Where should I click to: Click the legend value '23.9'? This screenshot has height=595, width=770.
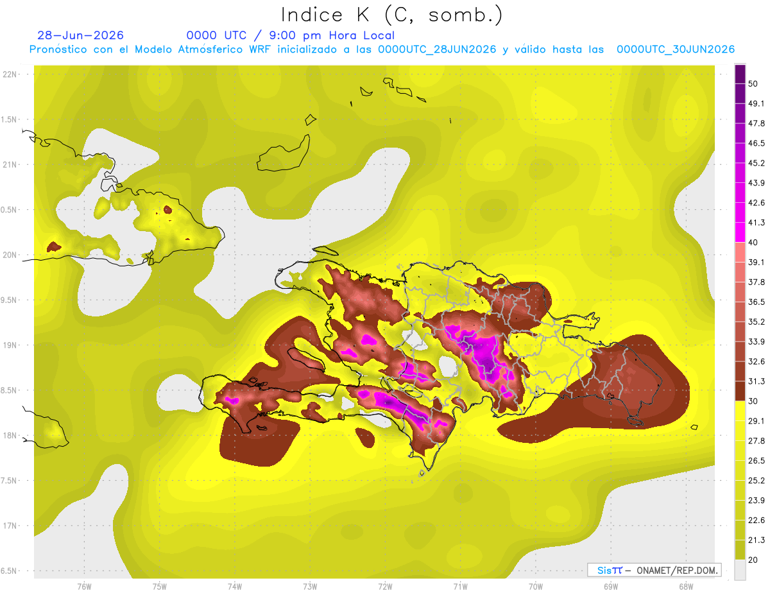[x=757, y=500]
